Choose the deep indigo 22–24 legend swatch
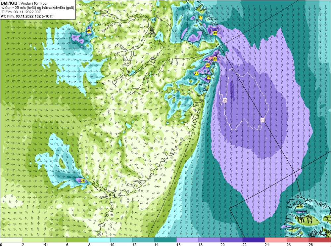 pyautogui.click(x=254, y=240)
